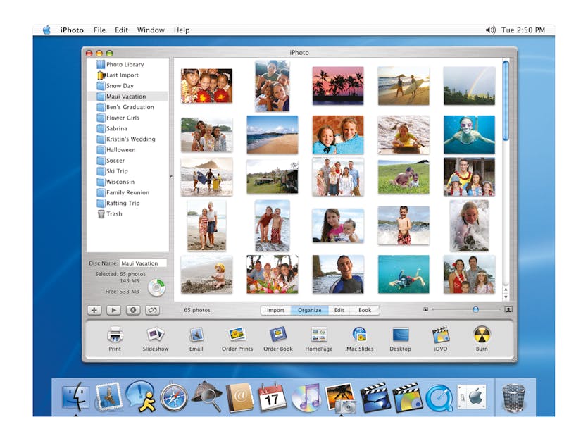Screen dimensions: 588x441
Task: Click the add album plus button
Action: pyautogui.click(x=94, y=310)
